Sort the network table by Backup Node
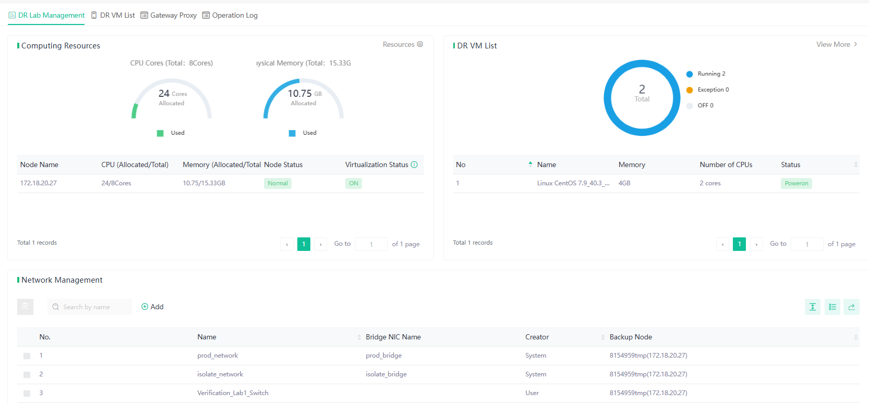Image resolution: width=869 pixels, height=405 pixels. click(x=855, y=337)
